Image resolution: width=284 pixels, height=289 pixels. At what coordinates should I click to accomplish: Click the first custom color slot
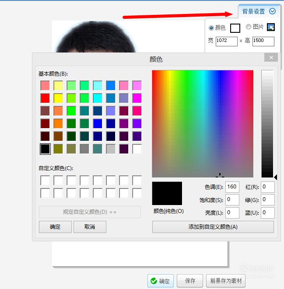tap(45, 180)
